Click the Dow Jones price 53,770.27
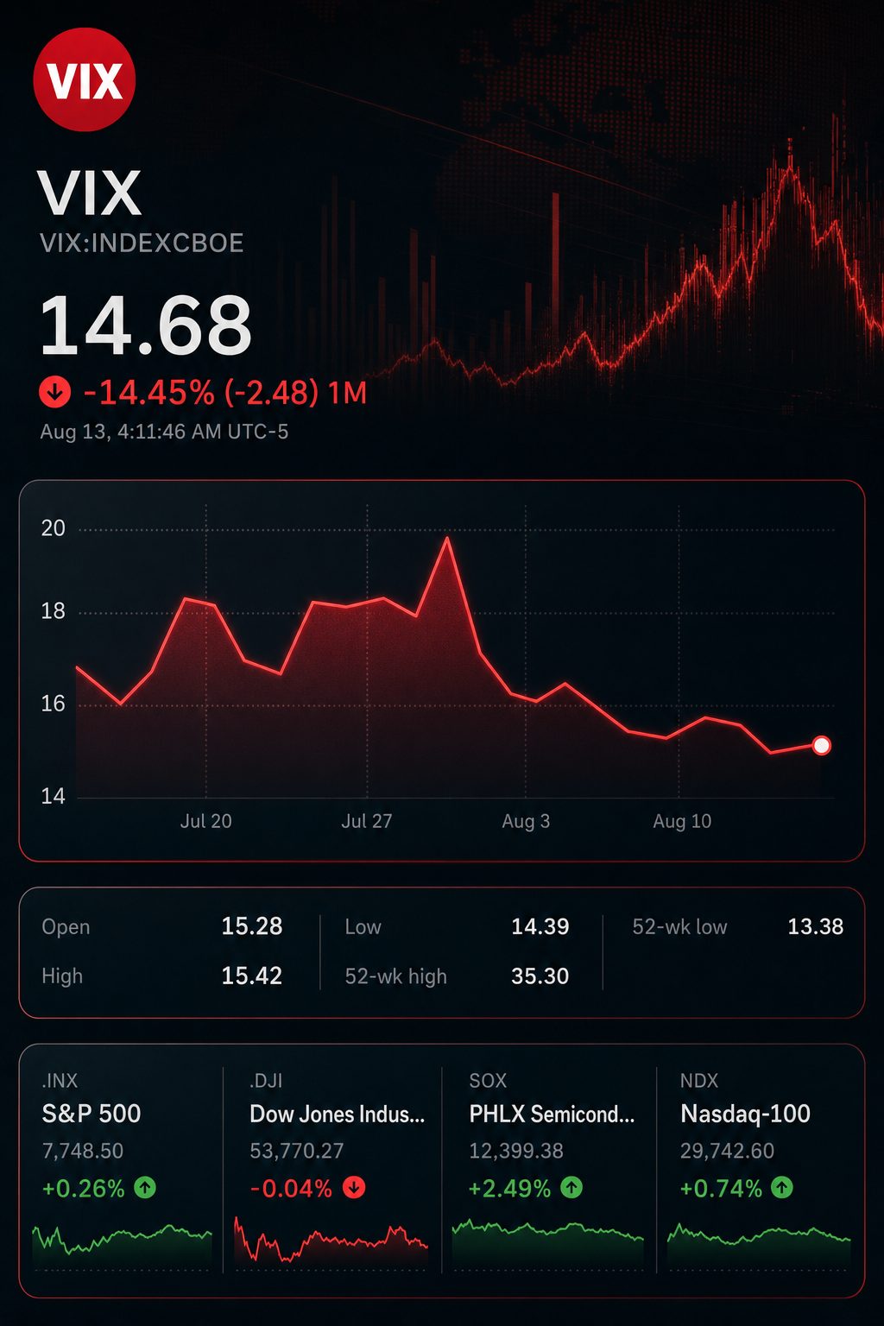884x1326 pixels. [297, 1151]
